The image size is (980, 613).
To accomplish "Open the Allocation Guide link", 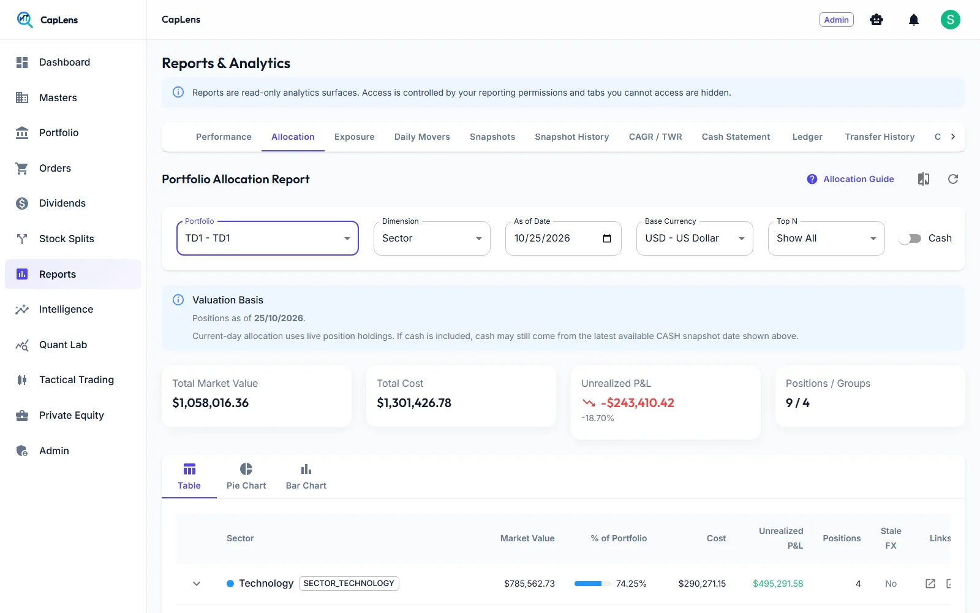I will pyautogui.click(x=850, y=179).
